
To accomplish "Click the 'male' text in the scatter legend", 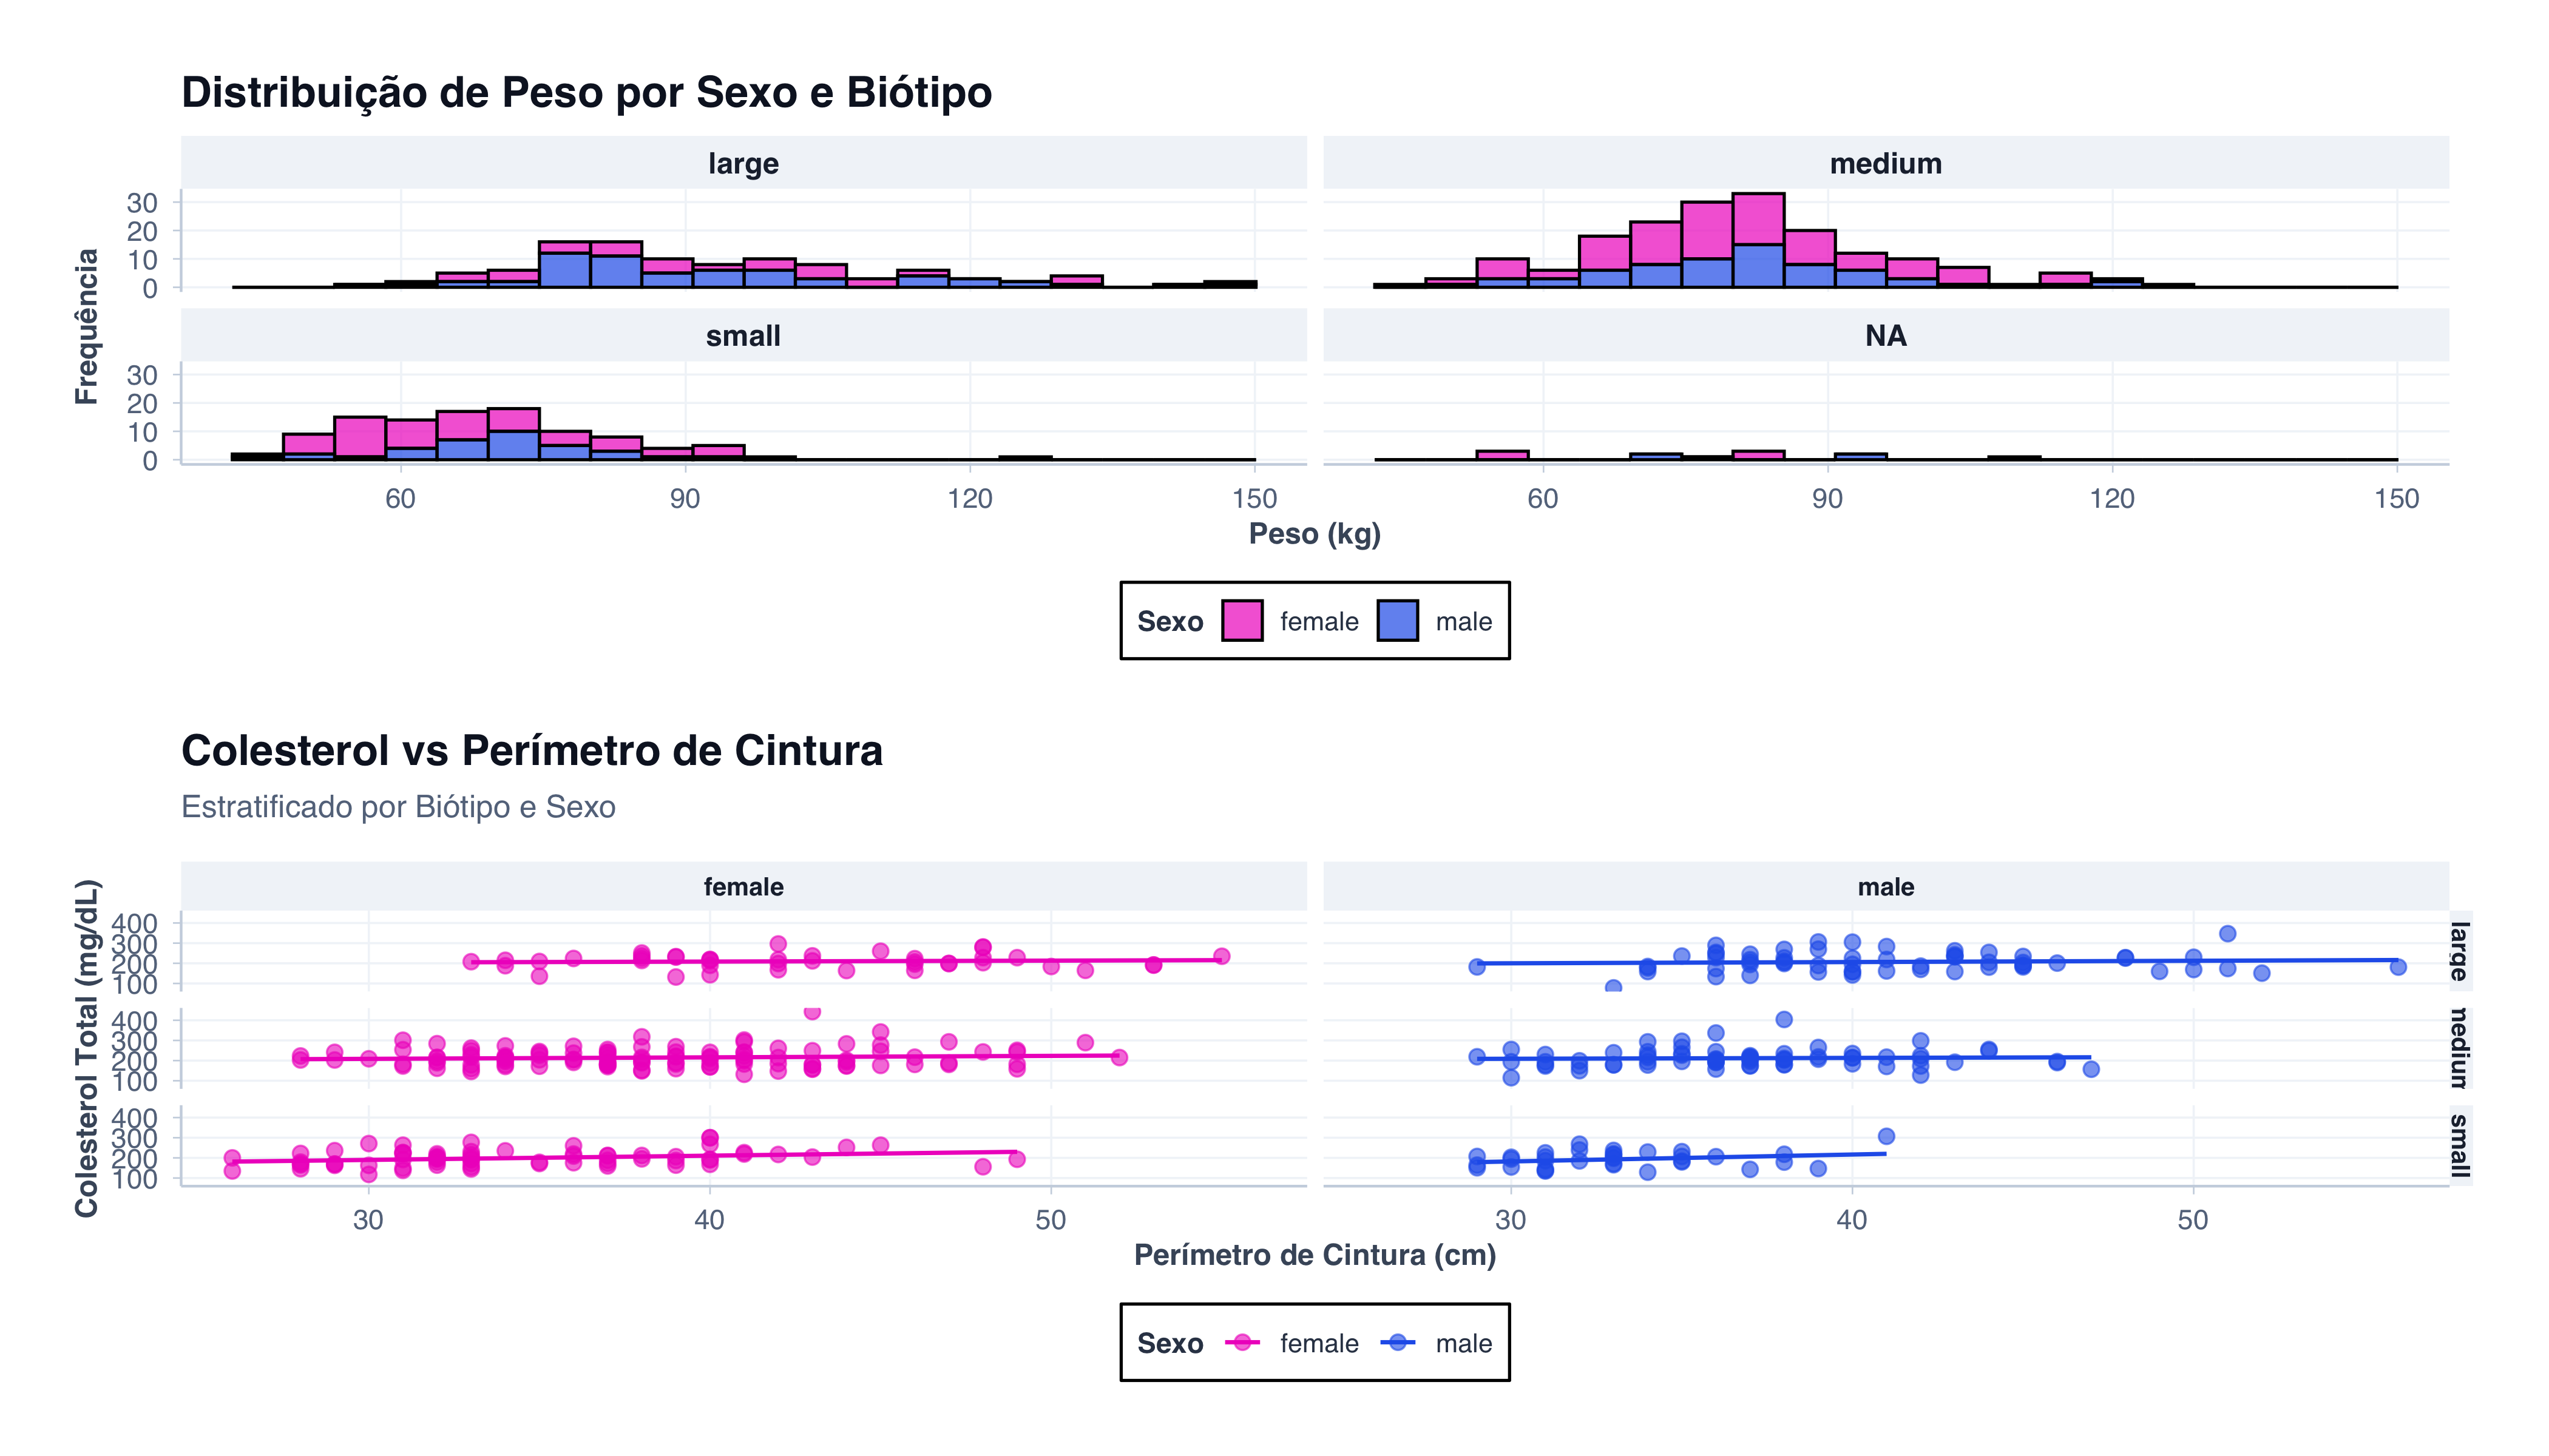I will tap(1464, 1344).
